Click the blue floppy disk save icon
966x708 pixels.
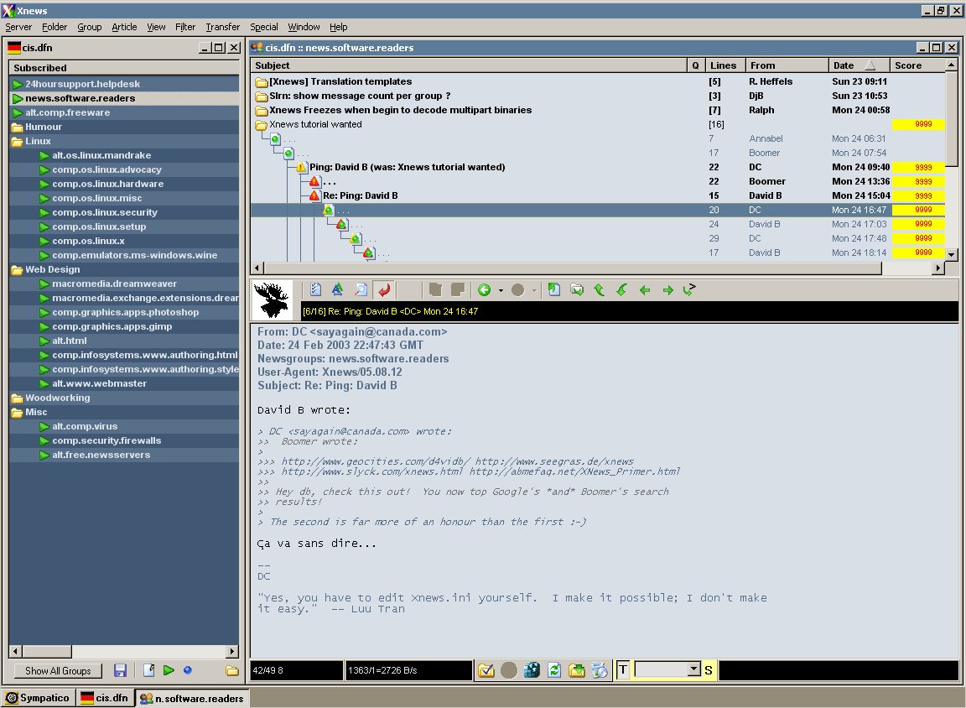coord(121,670)
